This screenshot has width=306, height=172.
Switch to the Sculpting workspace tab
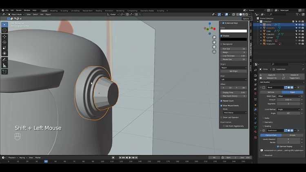click(x=64, y=11)
